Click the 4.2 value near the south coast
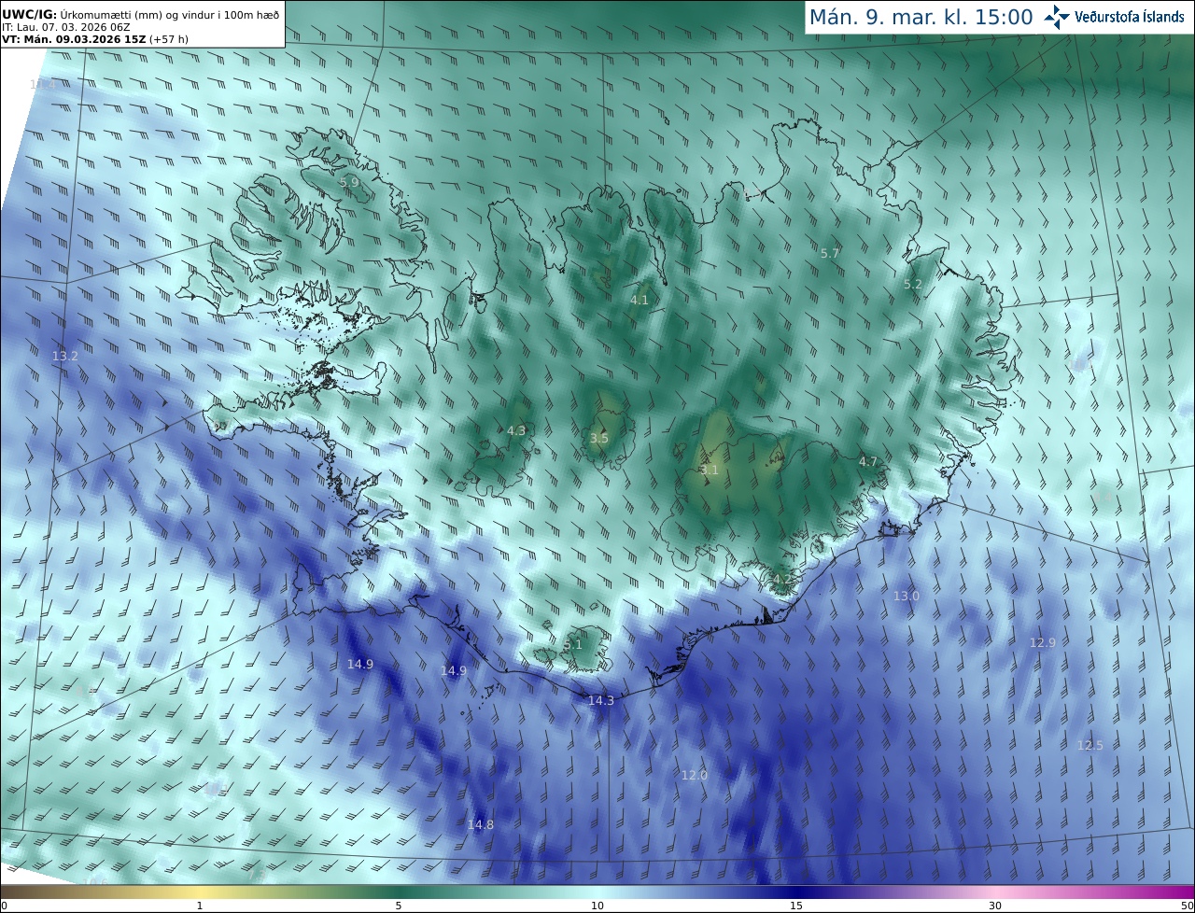 pos(781,580)
